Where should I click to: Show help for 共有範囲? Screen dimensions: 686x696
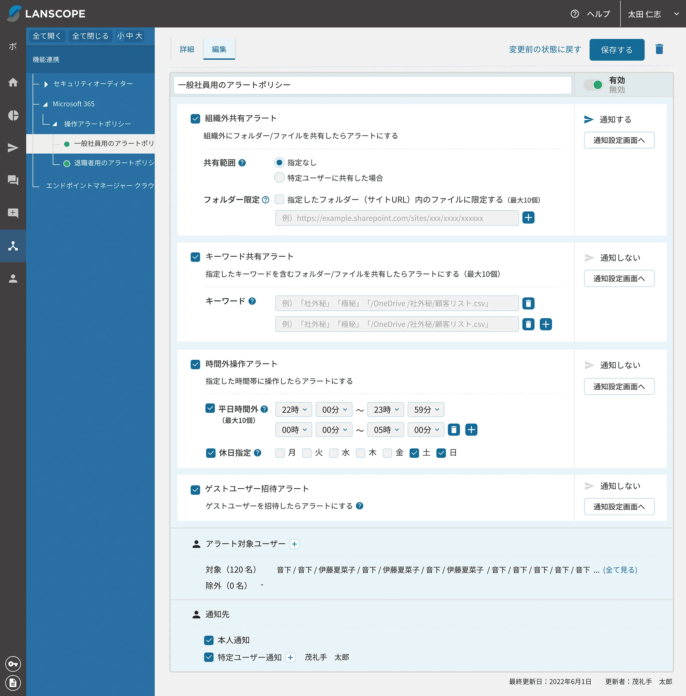[x=242, y=163]
